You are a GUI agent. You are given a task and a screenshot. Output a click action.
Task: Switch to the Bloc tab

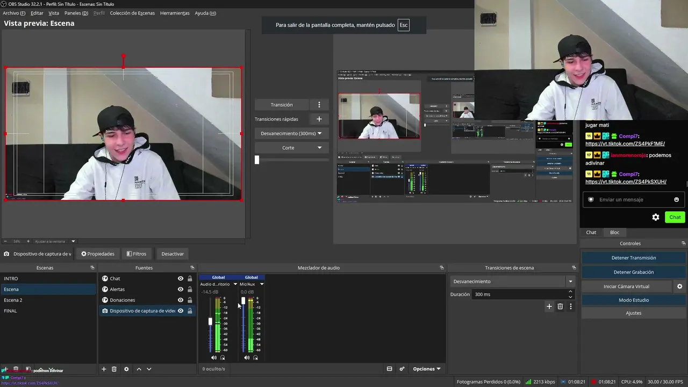click(x=614, y=232)
